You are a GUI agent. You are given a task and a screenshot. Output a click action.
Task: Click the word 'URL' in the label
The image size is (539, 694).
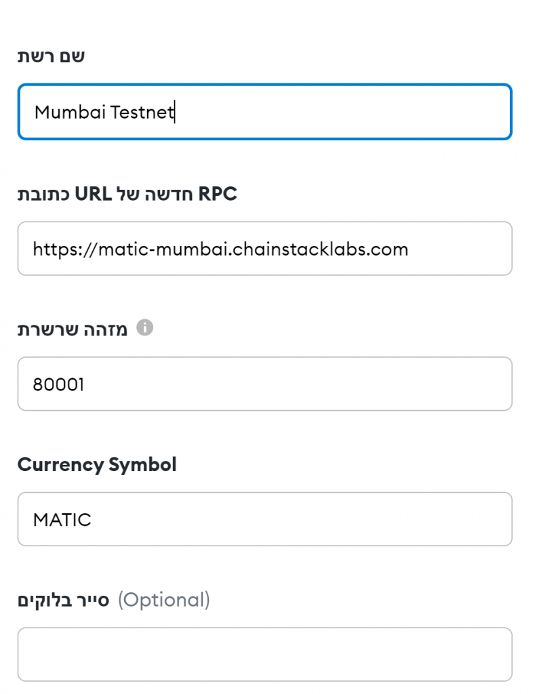pyautogui.click(x=92, y=195)
